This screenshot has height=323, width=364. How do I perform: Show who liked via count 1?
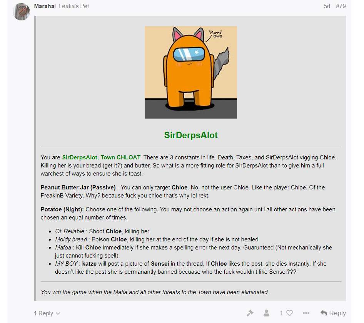[281, 313]
